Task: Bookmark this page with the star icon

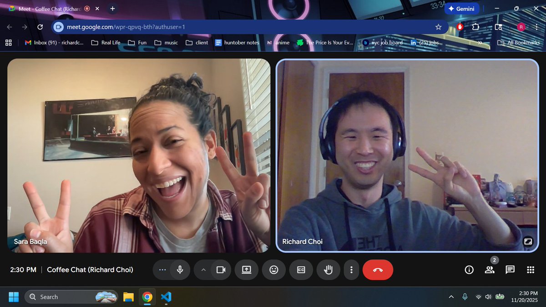Action: coord(438,27)
